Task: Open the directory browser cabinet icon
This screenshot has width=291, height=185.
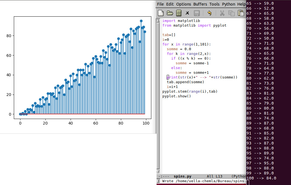Action: (x=179, y=13)
